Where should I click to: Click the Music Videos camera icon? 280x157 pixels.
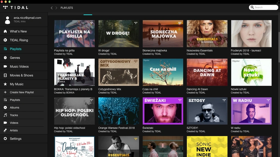tap(5, 66)
